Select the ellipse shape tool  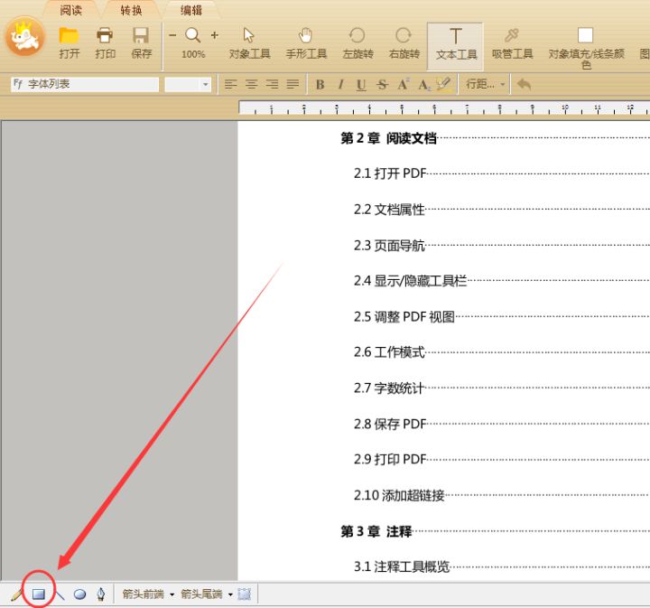tap(79, 594)
